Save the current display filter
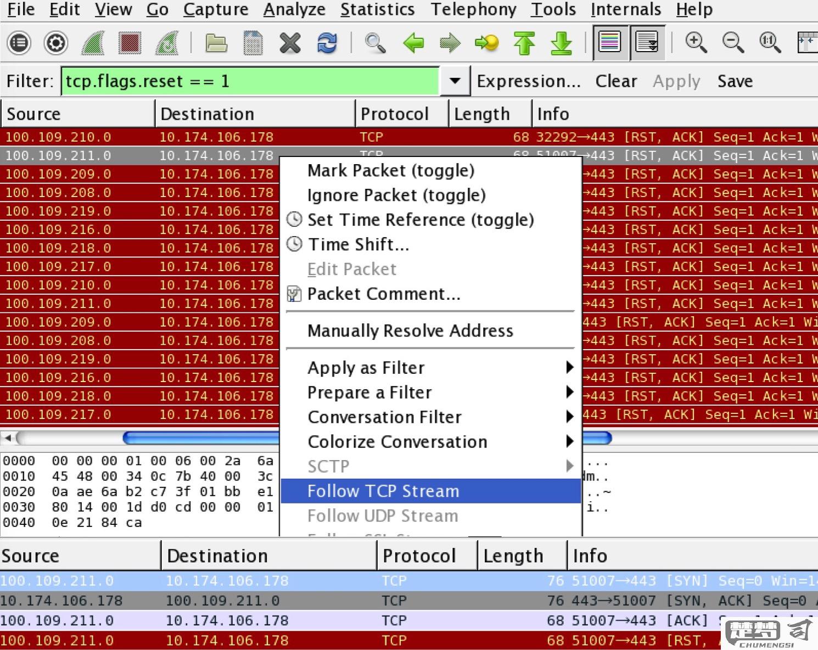This screenshot has height=650, width=818. pyautogui.click(x=735, y=81)
